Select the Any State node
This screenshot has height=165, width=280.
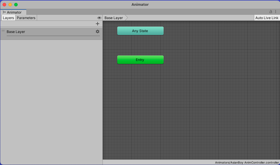click(140, 31)
